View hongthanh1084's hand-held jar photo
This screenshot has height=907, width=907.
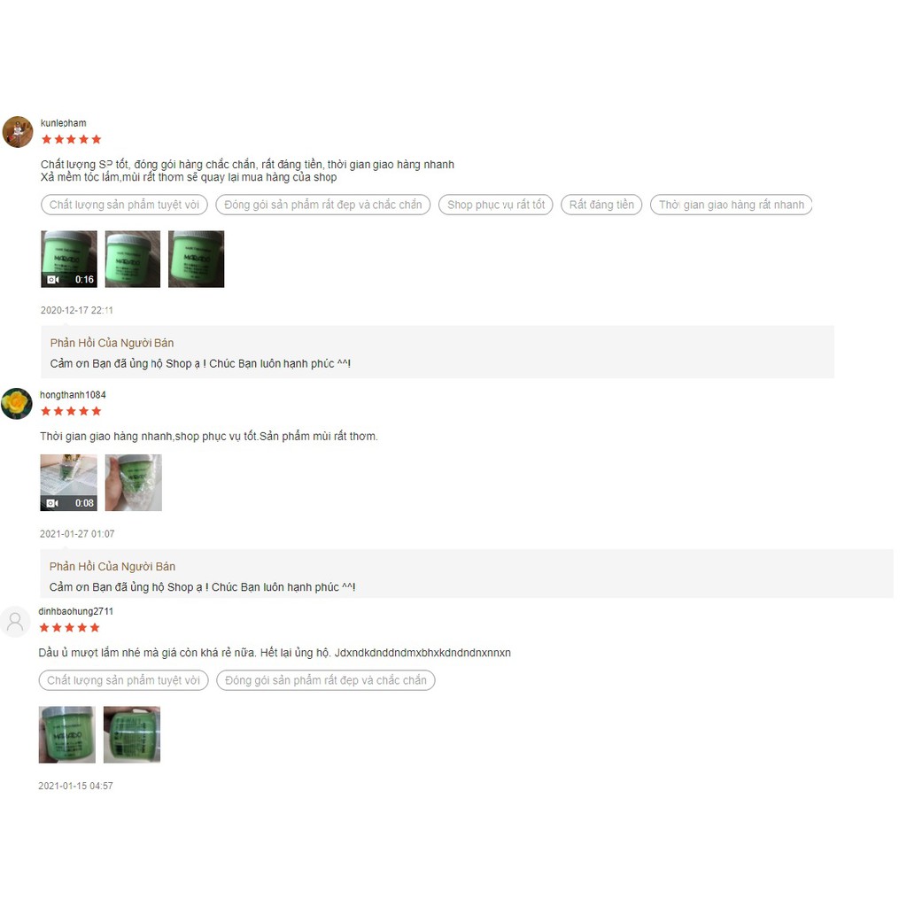click(133, 483)
